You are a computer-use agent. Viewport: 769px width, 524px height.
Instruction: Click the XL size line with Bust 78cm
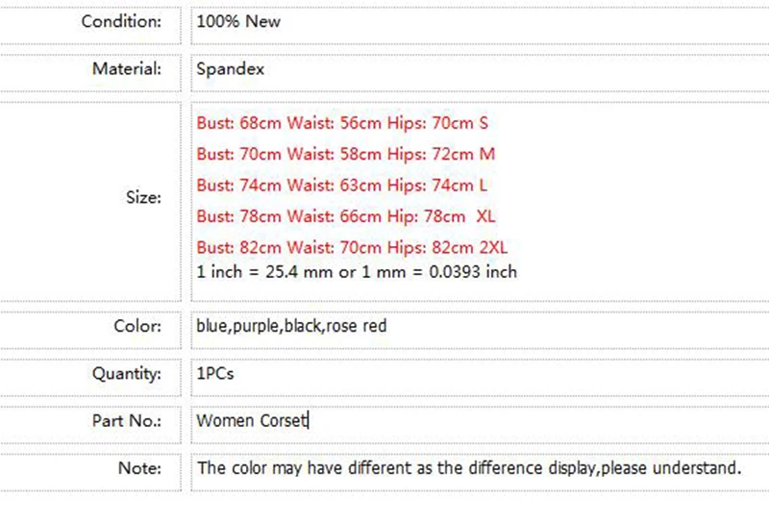click(x=346, y=216)
